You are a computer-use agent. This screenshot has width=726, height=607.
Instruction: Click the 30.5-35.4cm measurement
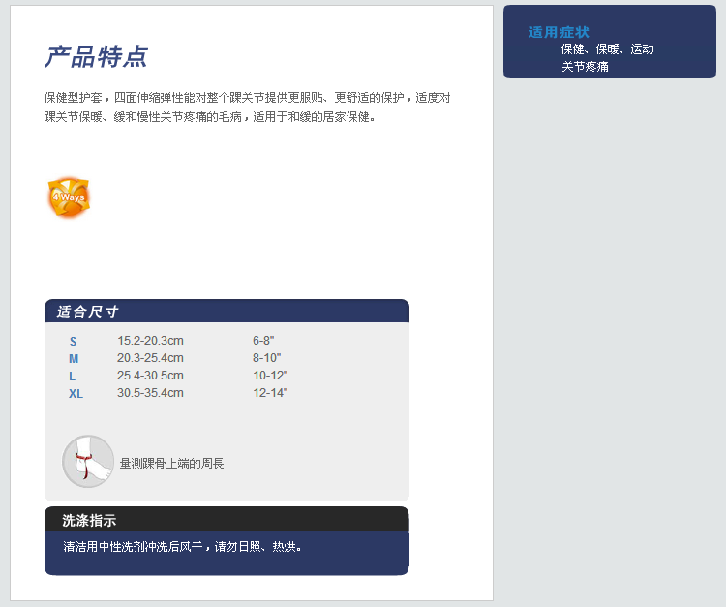point(150,393)
